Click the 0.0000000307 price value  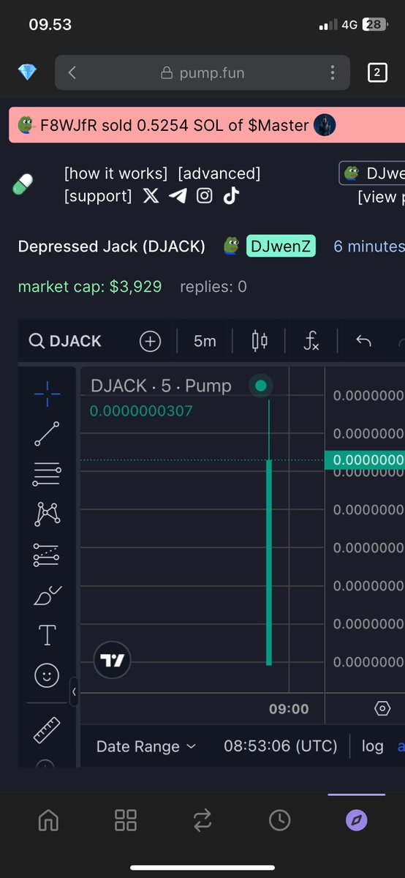141,410
